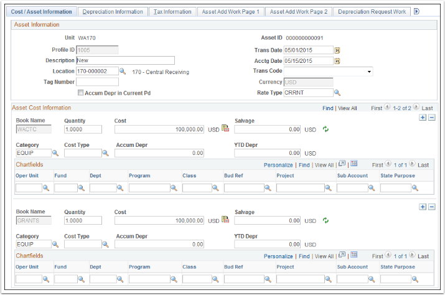
Task: Open cost detail icon for WACTC book
Action: [x=225, y=128]
